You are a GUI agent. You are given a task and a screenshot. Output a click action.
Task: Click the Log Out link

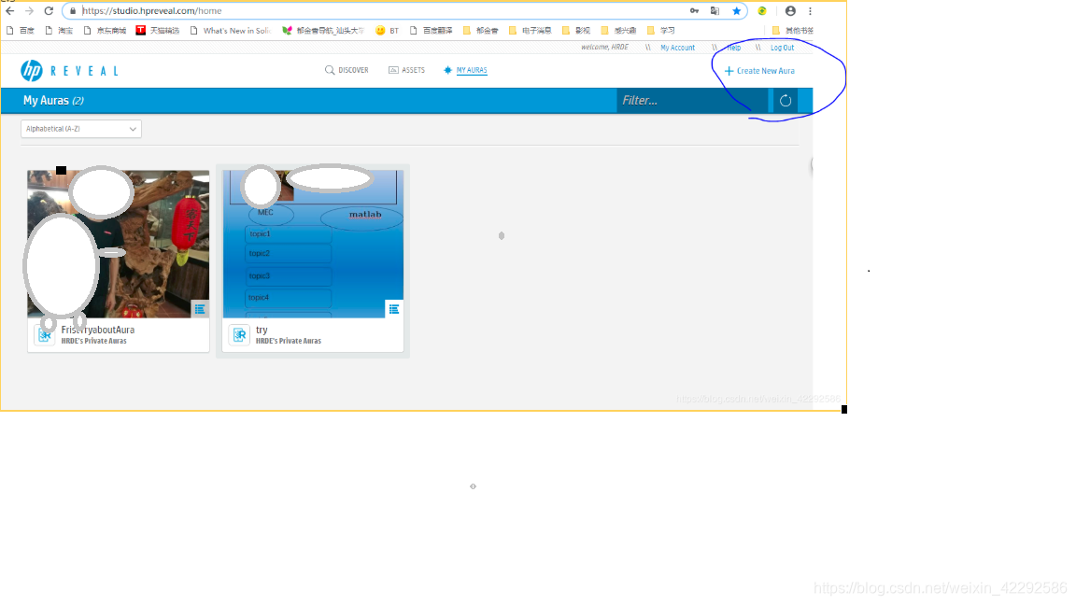[x=782, y=48]
